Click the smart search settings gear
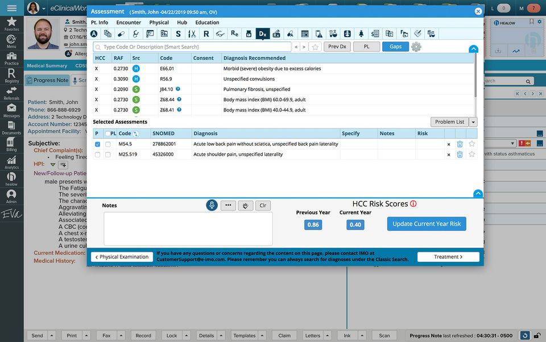 [x=416, y=47]
